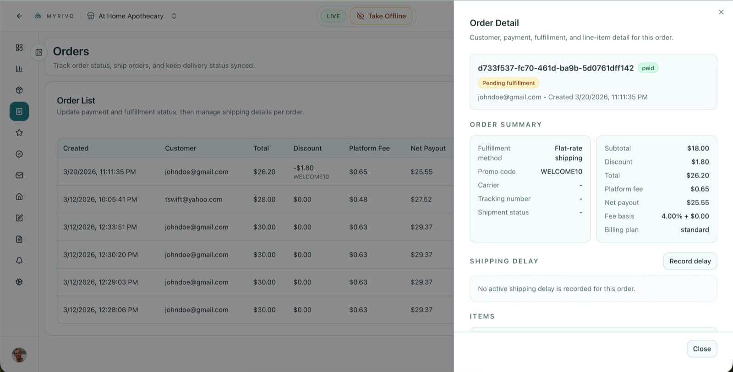Viewport: 733px width, 372px height.
Task: Click the Total column header
Action: (261, 148)
